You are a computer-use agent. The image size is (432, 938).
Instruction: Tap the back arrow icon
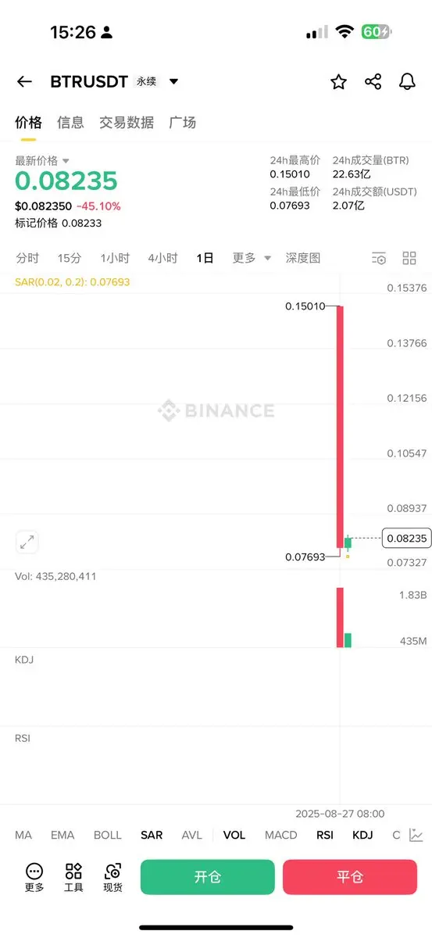click(24, 82)
